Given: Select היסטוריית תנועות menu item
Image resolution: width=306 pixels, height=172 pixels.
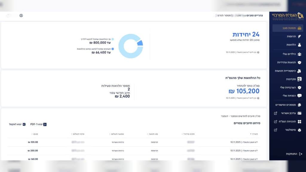Looking at the screenshot, I should coord(285,71).
